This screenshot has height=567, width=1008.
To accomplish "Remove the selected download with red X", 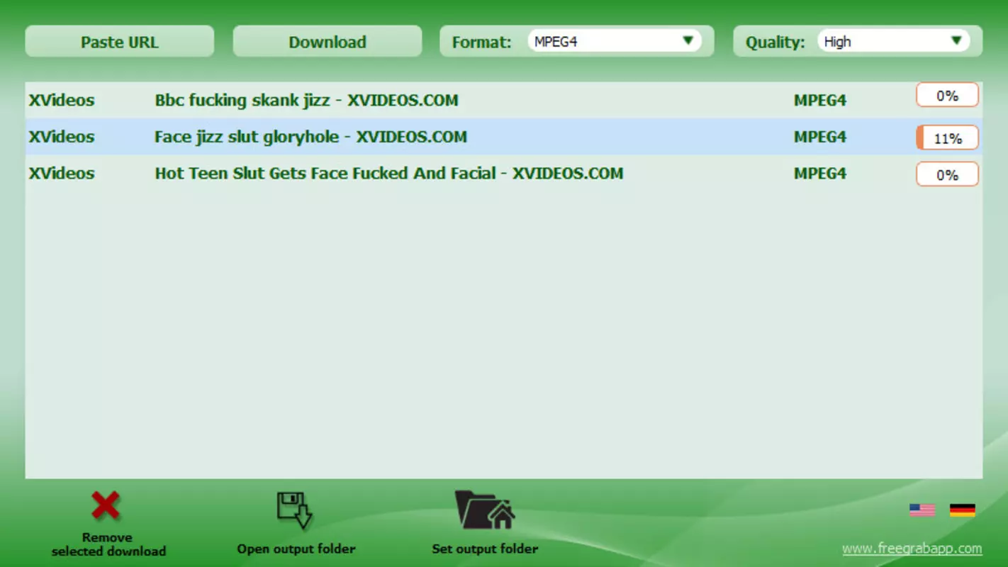I will coord(108,523).
